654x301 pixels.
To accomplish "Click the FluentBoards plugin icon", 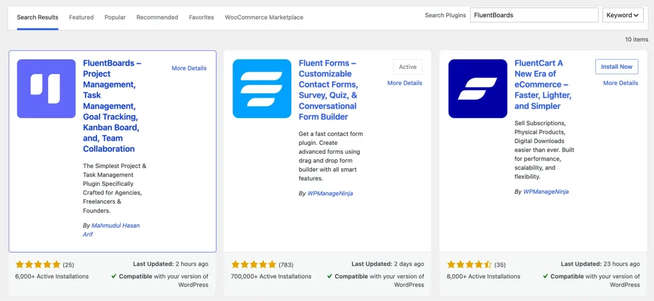I will click(46, 89).
